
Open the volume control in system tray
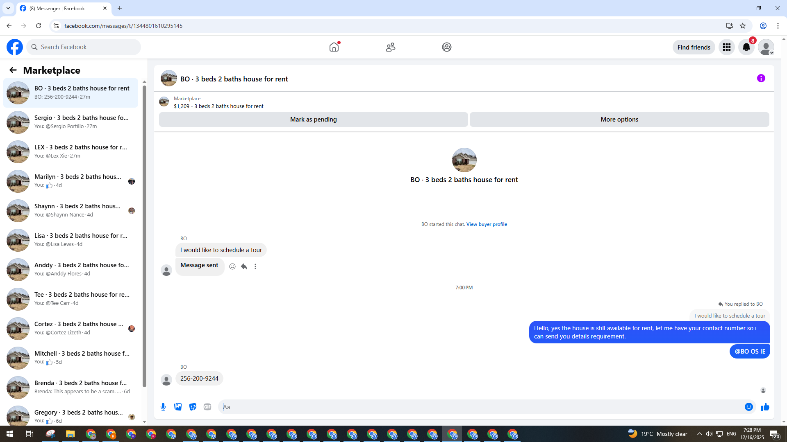coord(709,434)
